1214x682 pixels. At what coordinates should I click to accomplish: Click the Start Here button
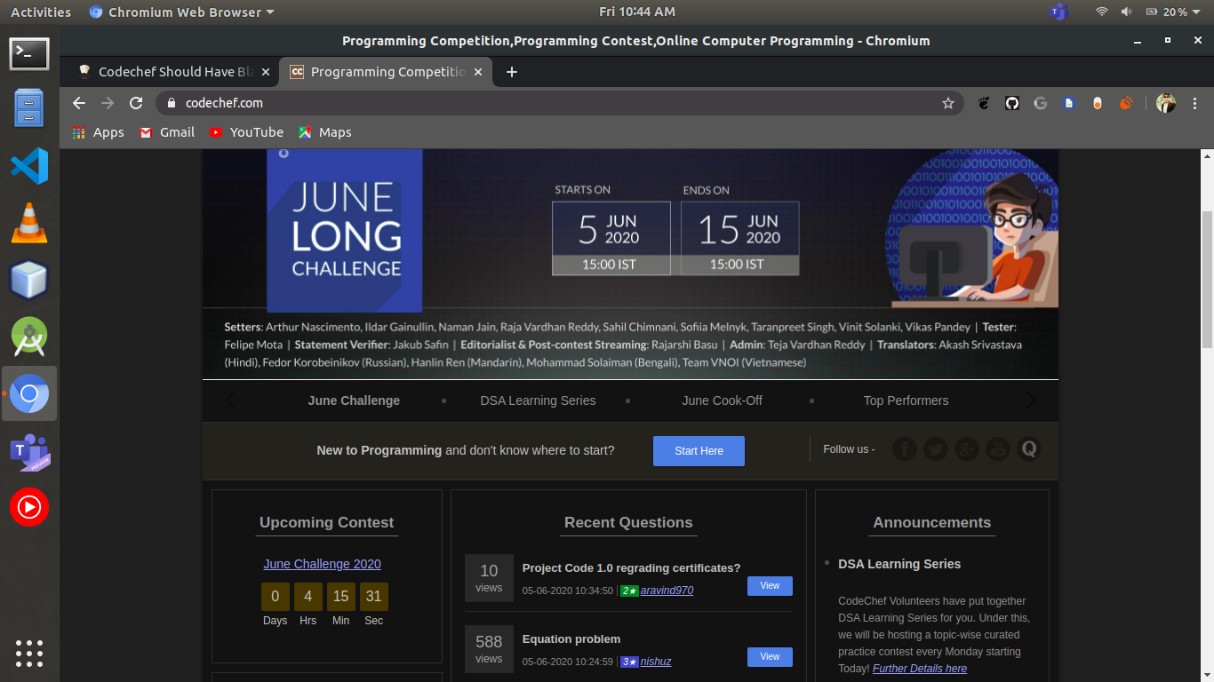point(699,451)
